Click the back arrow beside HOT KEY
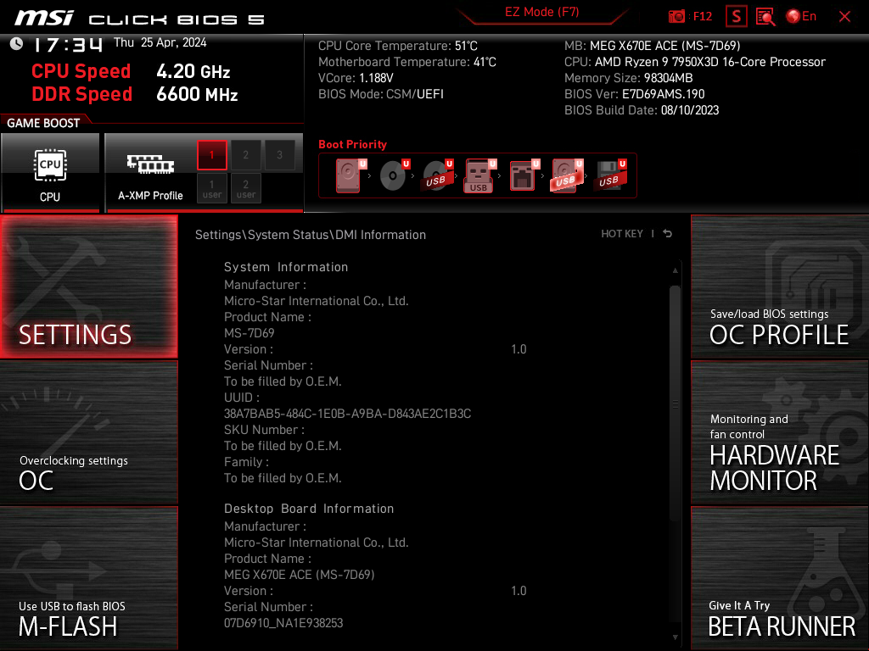This screenshot has width=869, height=651. [x=668, y=234]
